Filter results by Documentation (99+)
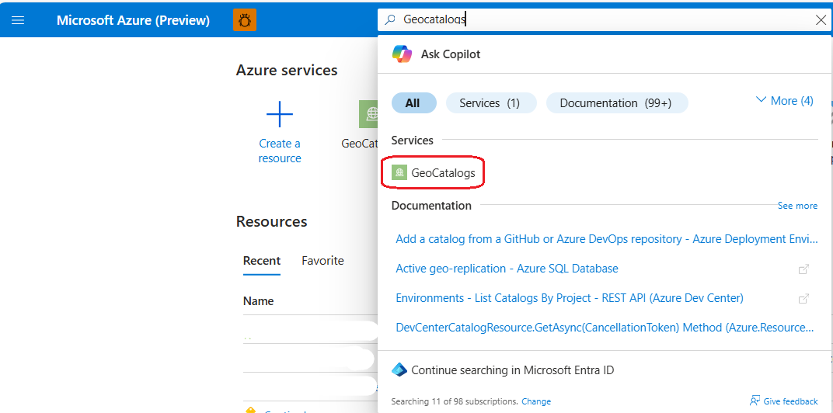Image resolution: width=833 pixels, height=413 pixels. [615, 103]
